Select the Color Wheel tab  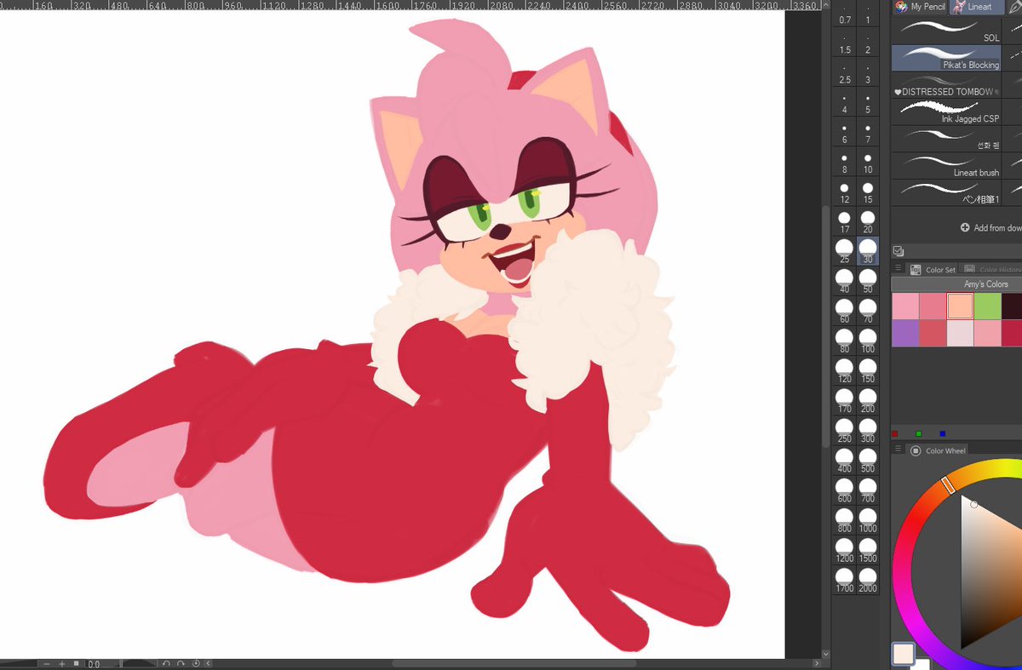pyautogui.click(x=939, y=450)
